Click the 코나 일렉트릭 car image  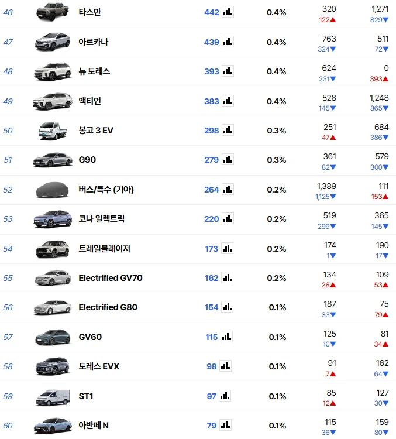point(53,219)
